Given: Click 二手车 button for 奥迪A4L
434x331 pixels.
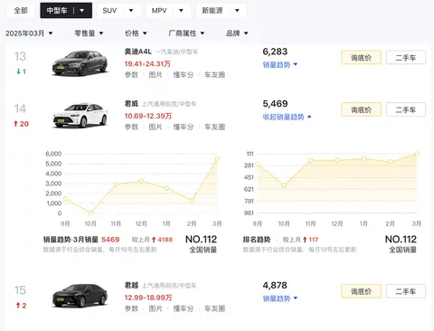Looking at the screenshot, I should 406,57.
